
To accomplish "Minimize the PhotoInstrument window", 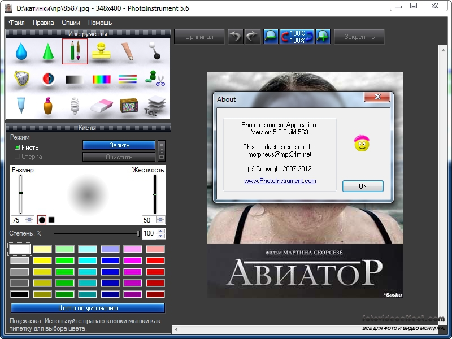I will click(398, 6).
